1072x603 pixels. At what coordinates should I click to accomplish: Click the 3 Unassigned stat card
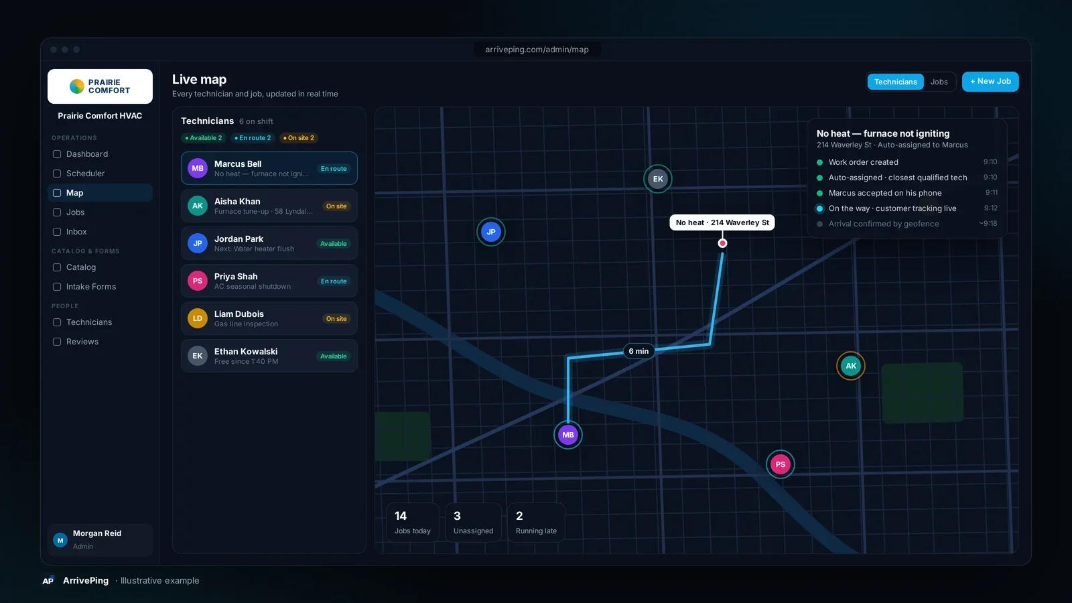pyautogui.click(x=473, y=523)
